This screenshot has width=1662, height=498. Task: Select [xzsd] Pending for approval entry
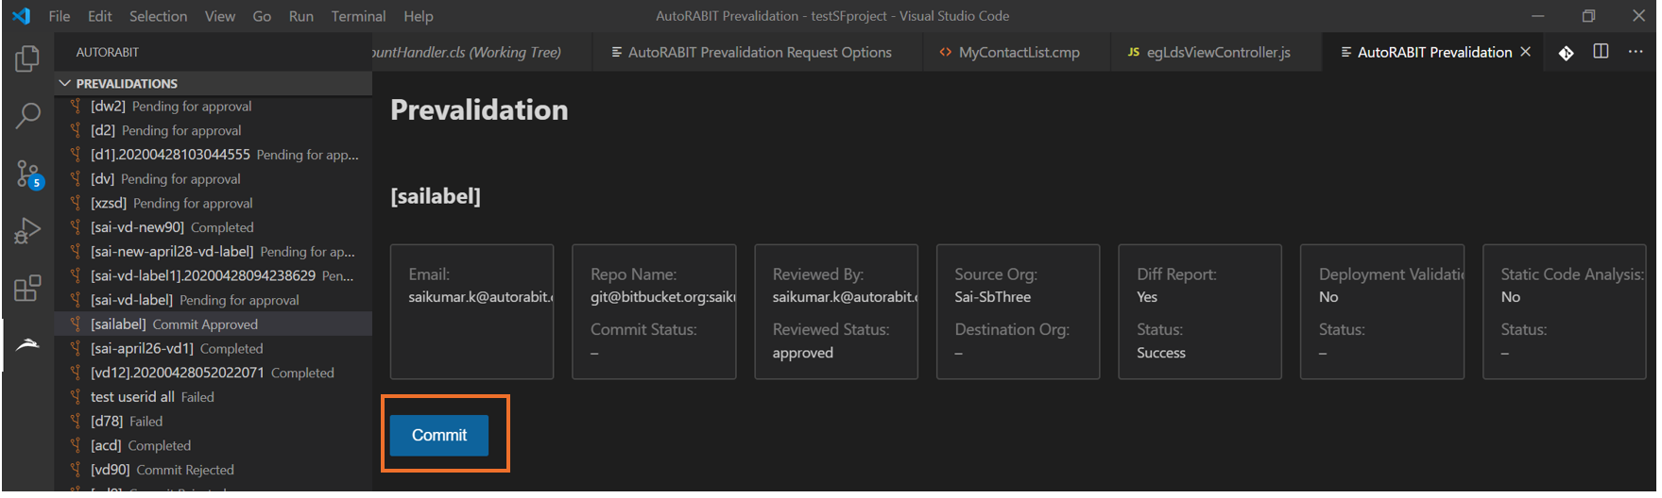click(214, 203)
